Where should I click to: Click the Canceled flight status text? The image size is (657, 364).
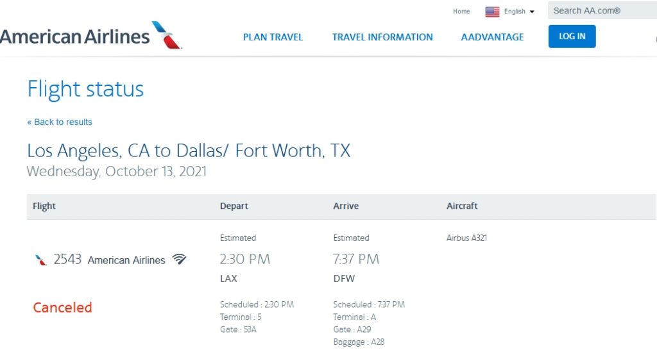[62, 308]
